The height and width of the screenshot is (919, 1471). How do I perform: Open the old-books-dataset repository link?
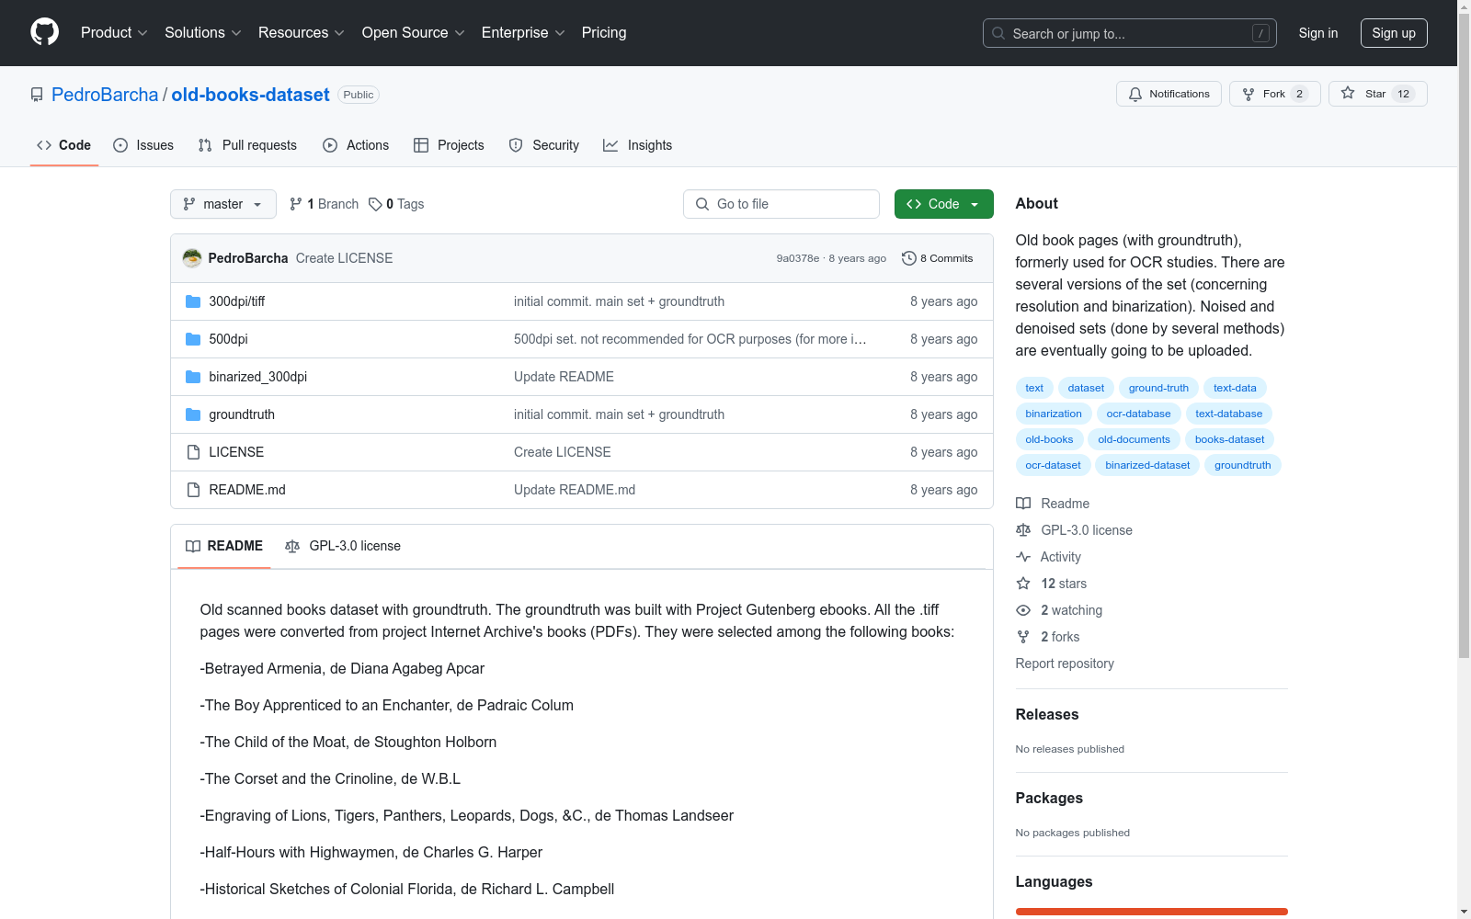(x=250, y=95)
